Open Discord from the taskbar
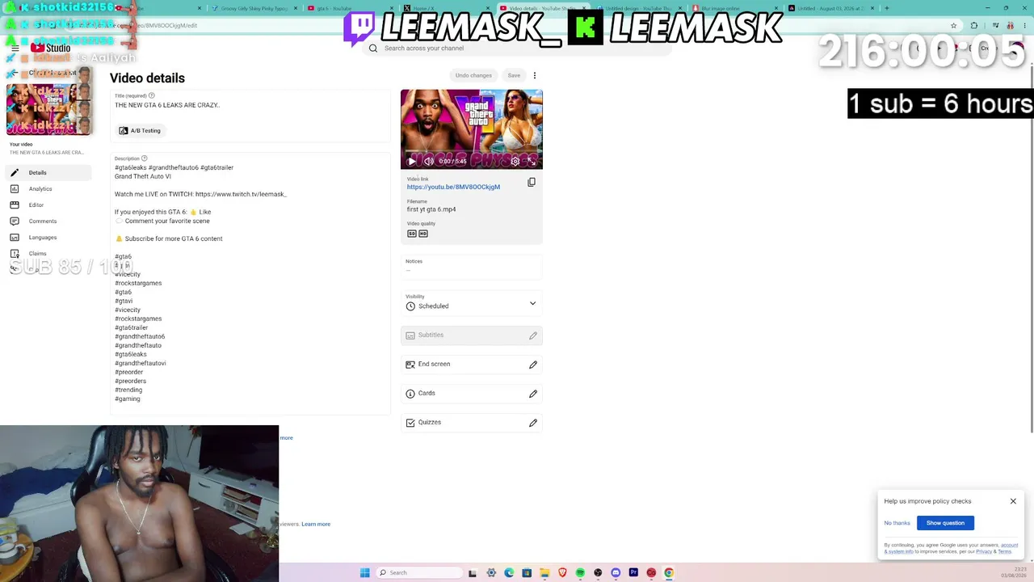The height and width of the screenshot is (582, 1034). coord(616,572)
